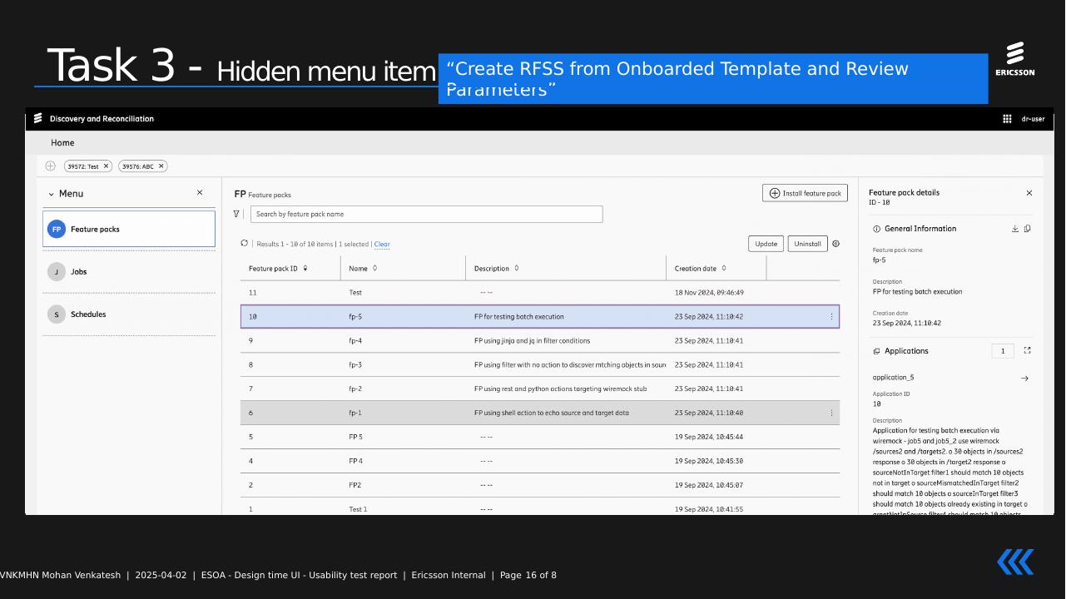The height and width of the screenshot is (599, 1066).
Task: Open the Schedules menu item
Action: [x=129, y=314]
